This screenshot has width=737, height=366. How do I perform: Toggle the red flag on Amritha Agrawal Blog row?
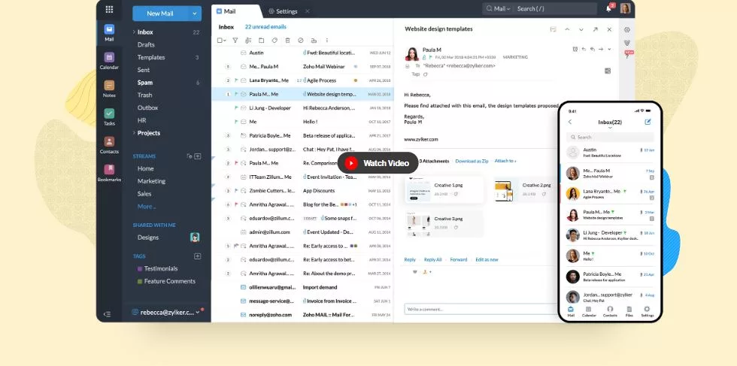(x=236, y=204)
